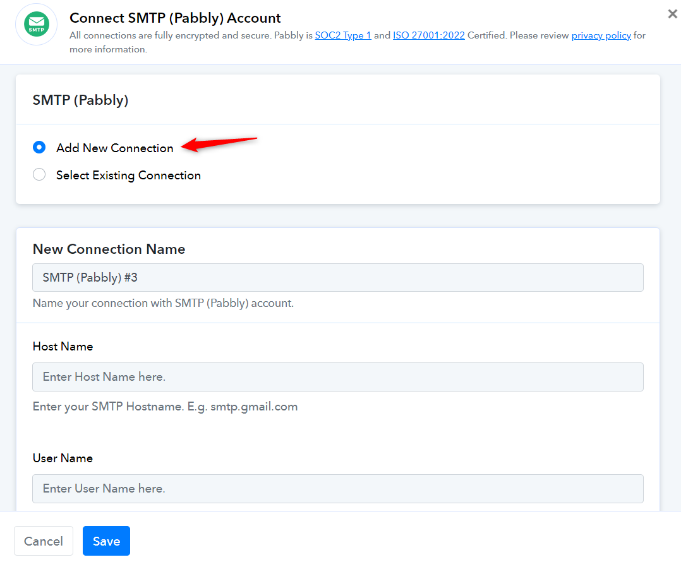Select the Add New Connection radio button
Viewport: 681px width, 562px height.
[39, 148]
